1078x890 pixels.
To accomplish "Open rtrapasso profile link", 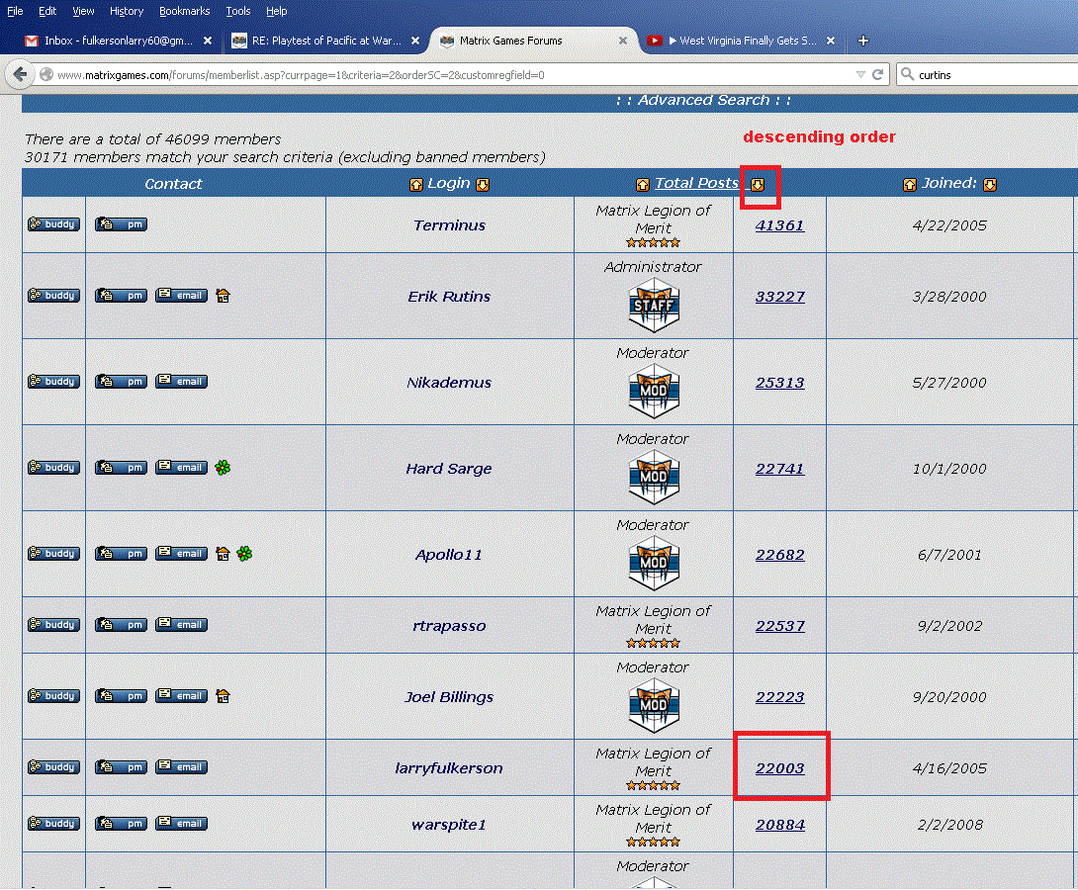I will [449, 626].
